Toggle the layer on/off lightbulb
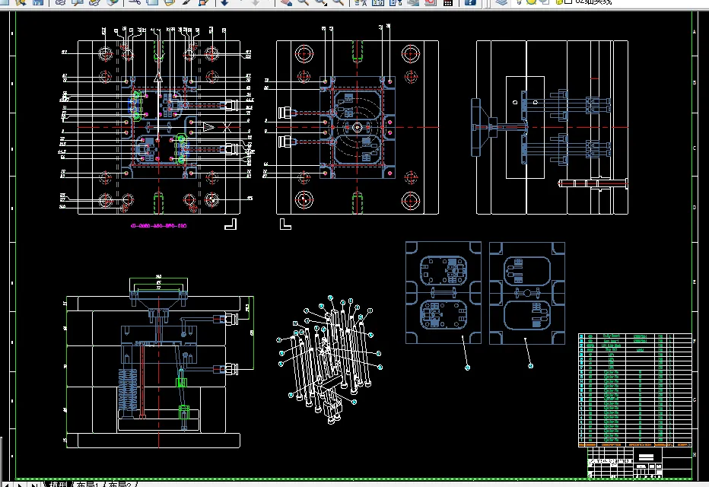 519,2
